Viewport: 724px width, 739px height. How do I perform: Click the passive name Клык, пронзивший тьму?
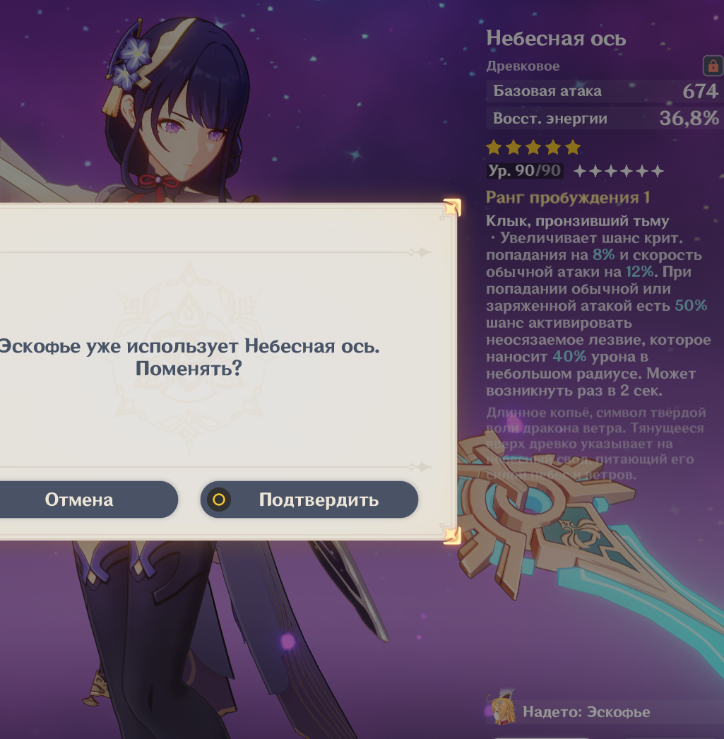pos(578,220)
